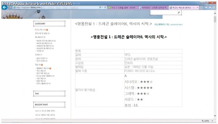Open the post title link 영웅전설 1 at top
The height and width of the screenshot is (124, 218).
click(x=113, y=24)
